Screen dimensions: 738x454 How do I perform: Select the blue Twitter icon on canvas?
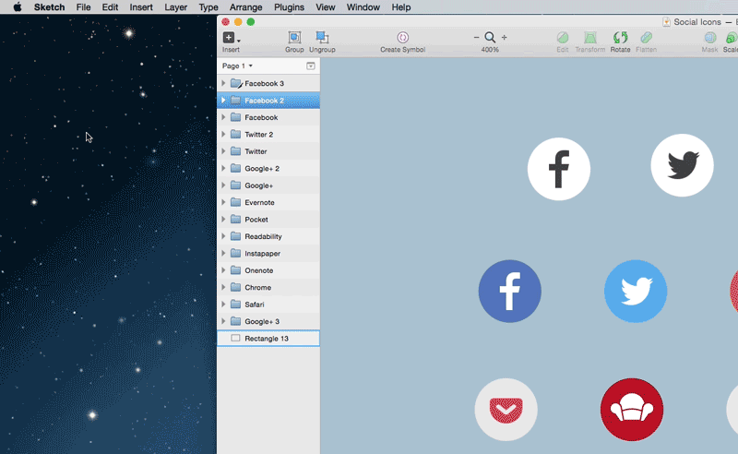(636, 291)
